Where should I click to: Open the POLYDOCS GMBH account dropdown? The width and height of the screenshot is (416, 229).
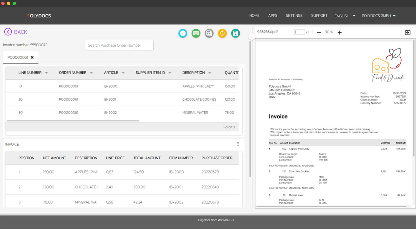pyautogui.click(x=379, y=16)
